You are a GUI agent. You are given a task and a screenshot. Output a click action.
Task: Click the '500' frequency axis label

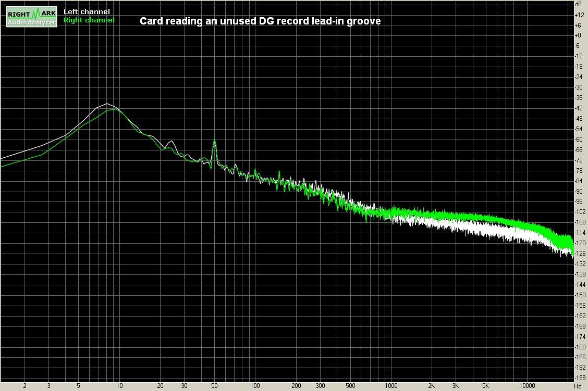tap(350, 386)
